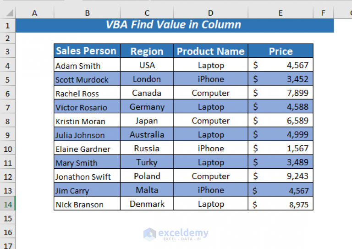This screenshot has width=352, height=249.
Task: Click the Region header cell
Action: tap(147, 51)
